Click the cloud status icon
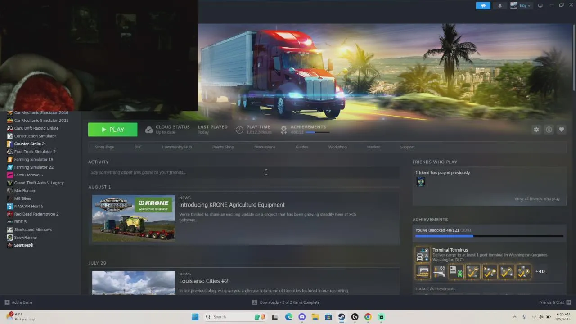 coord(149,130)
